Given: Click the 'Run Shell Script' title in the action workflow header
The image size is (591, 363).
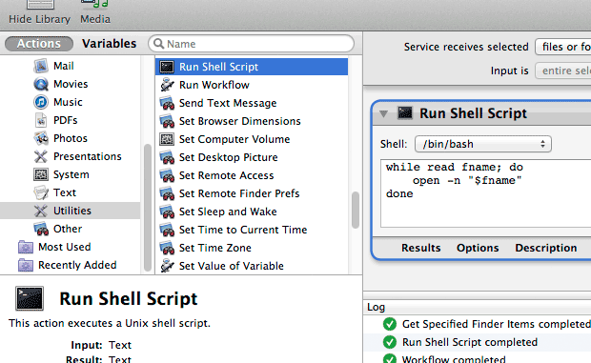Looking at the screenshot, I should [473, 113].
